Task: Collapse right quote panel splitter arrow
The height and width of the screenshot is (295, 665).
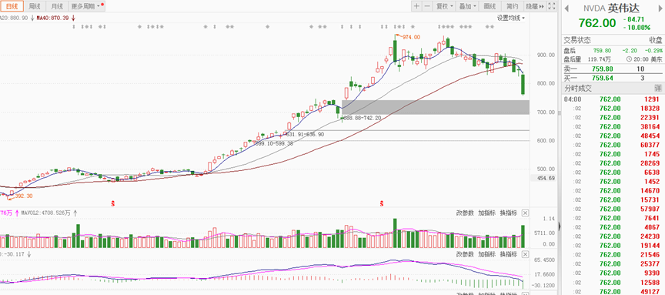Action: (559, 227)
